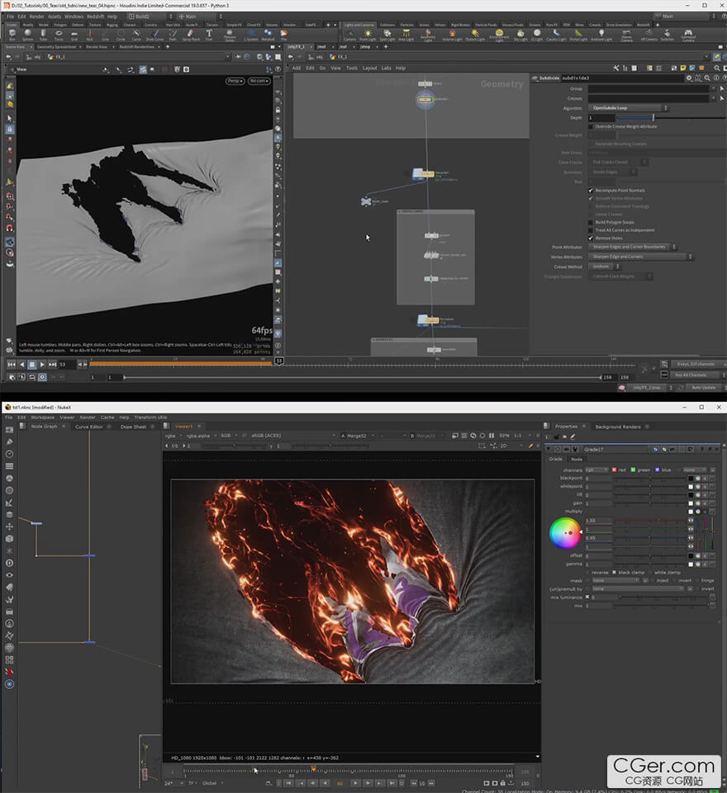
Task: Click the Houdini timeline stop button
Action: pyautogui.click(x=32, y=364)
